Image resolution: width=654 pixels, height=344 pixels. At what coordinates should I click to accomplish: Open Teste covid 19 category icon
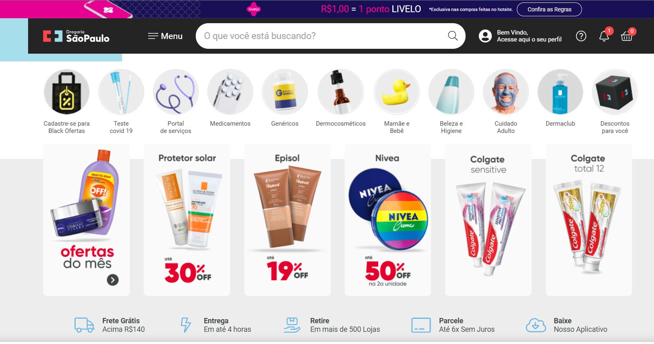pos(121,92)
